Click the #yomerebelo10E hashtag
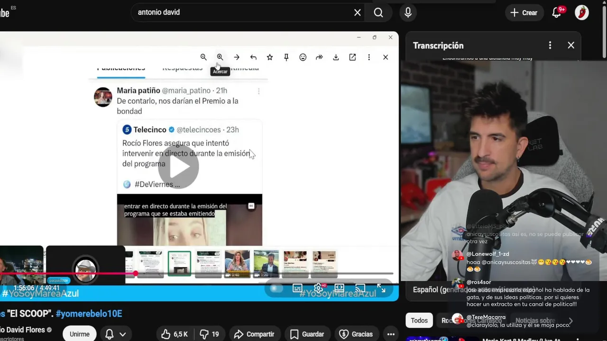607x341 pixels. [x=89, y=314]
